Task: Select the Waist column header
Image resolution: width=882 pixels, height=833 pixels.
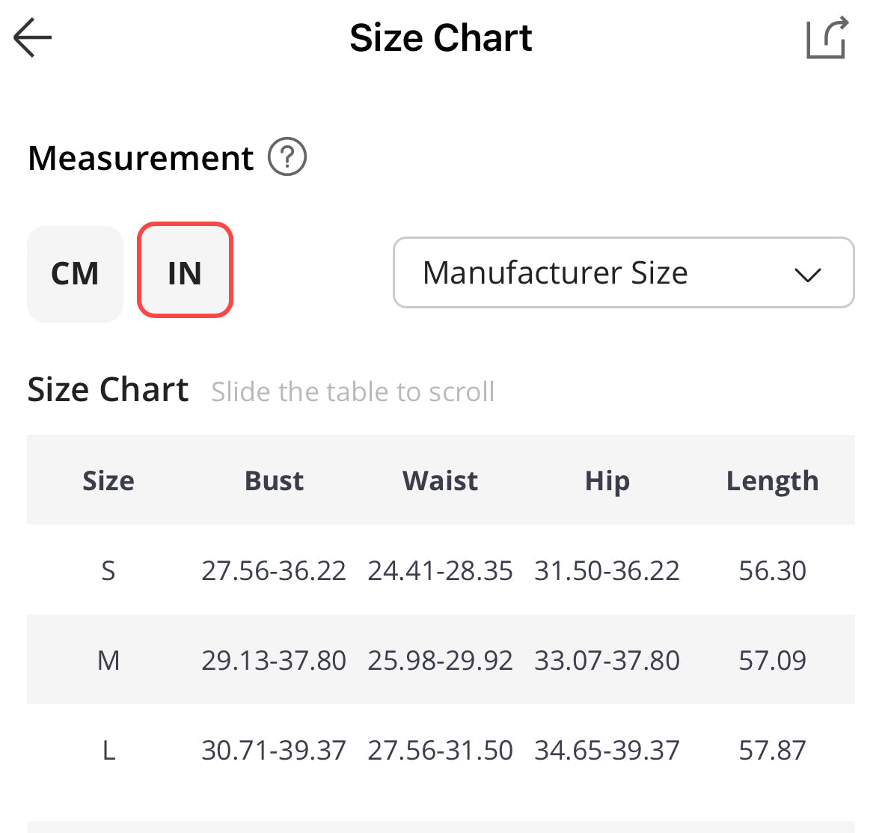Action: pyautogui.click(x=440, y=480)
